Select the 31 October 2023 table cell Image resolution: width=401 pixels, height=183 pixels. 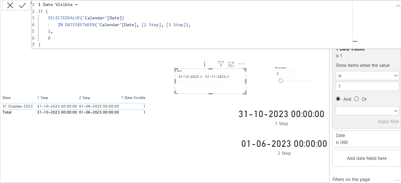pos(18,106)
